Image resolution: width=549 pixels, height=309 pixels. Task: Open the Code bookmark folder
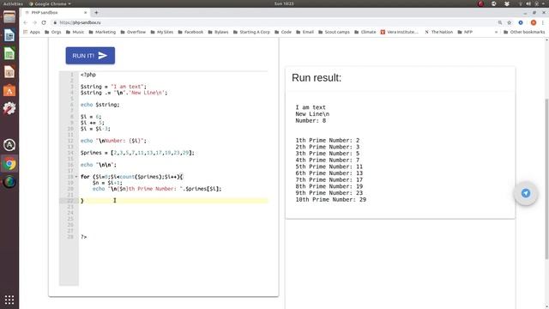(x=282, y=32)
